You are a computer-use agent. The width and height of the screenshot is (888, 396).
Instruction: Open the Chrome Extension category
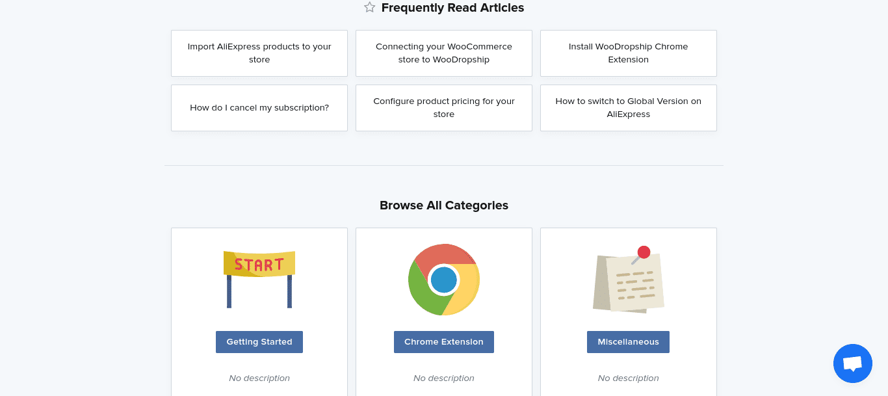pyautogui.click(x=444, y=342)
